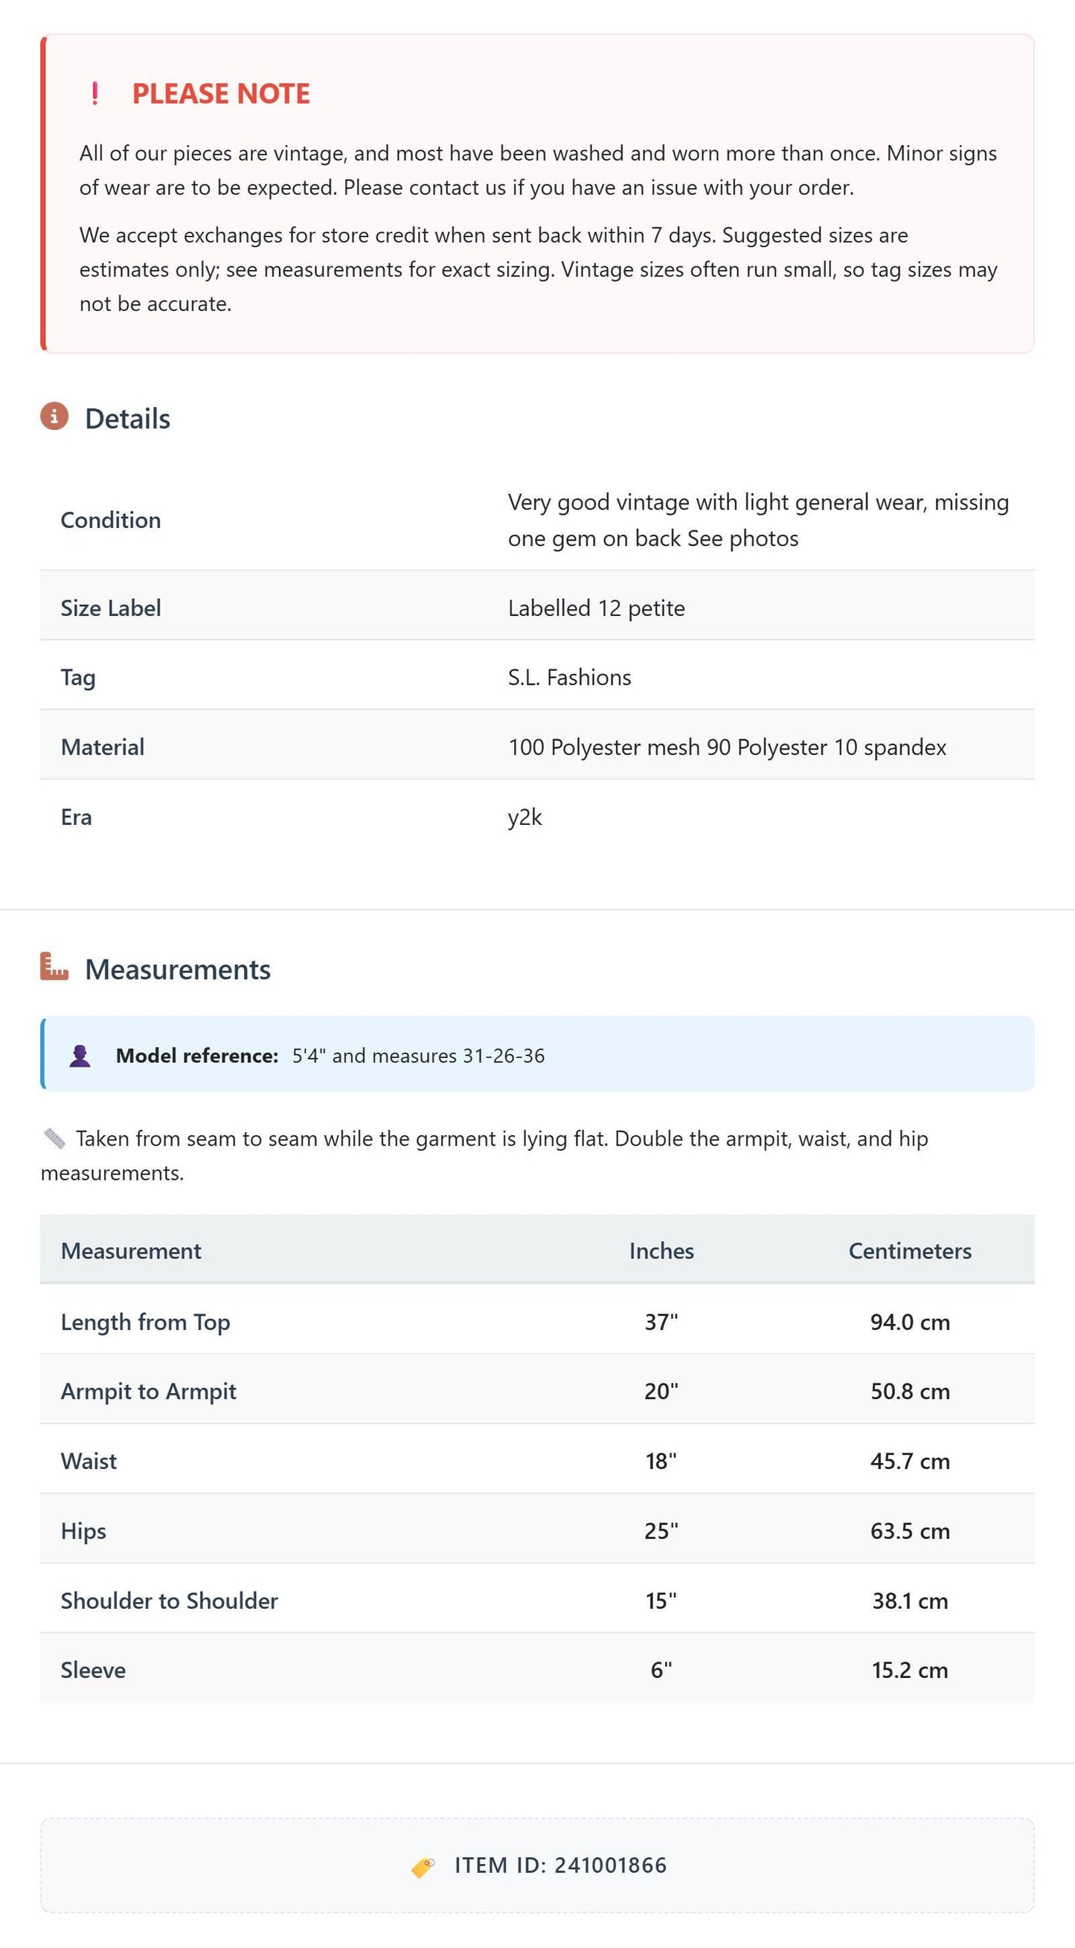The height and width of the screenshot is (1948, 1075).
Task: Click the S.L. Fashions tag value
Action: pyautogui.click(x=570, y=678)
